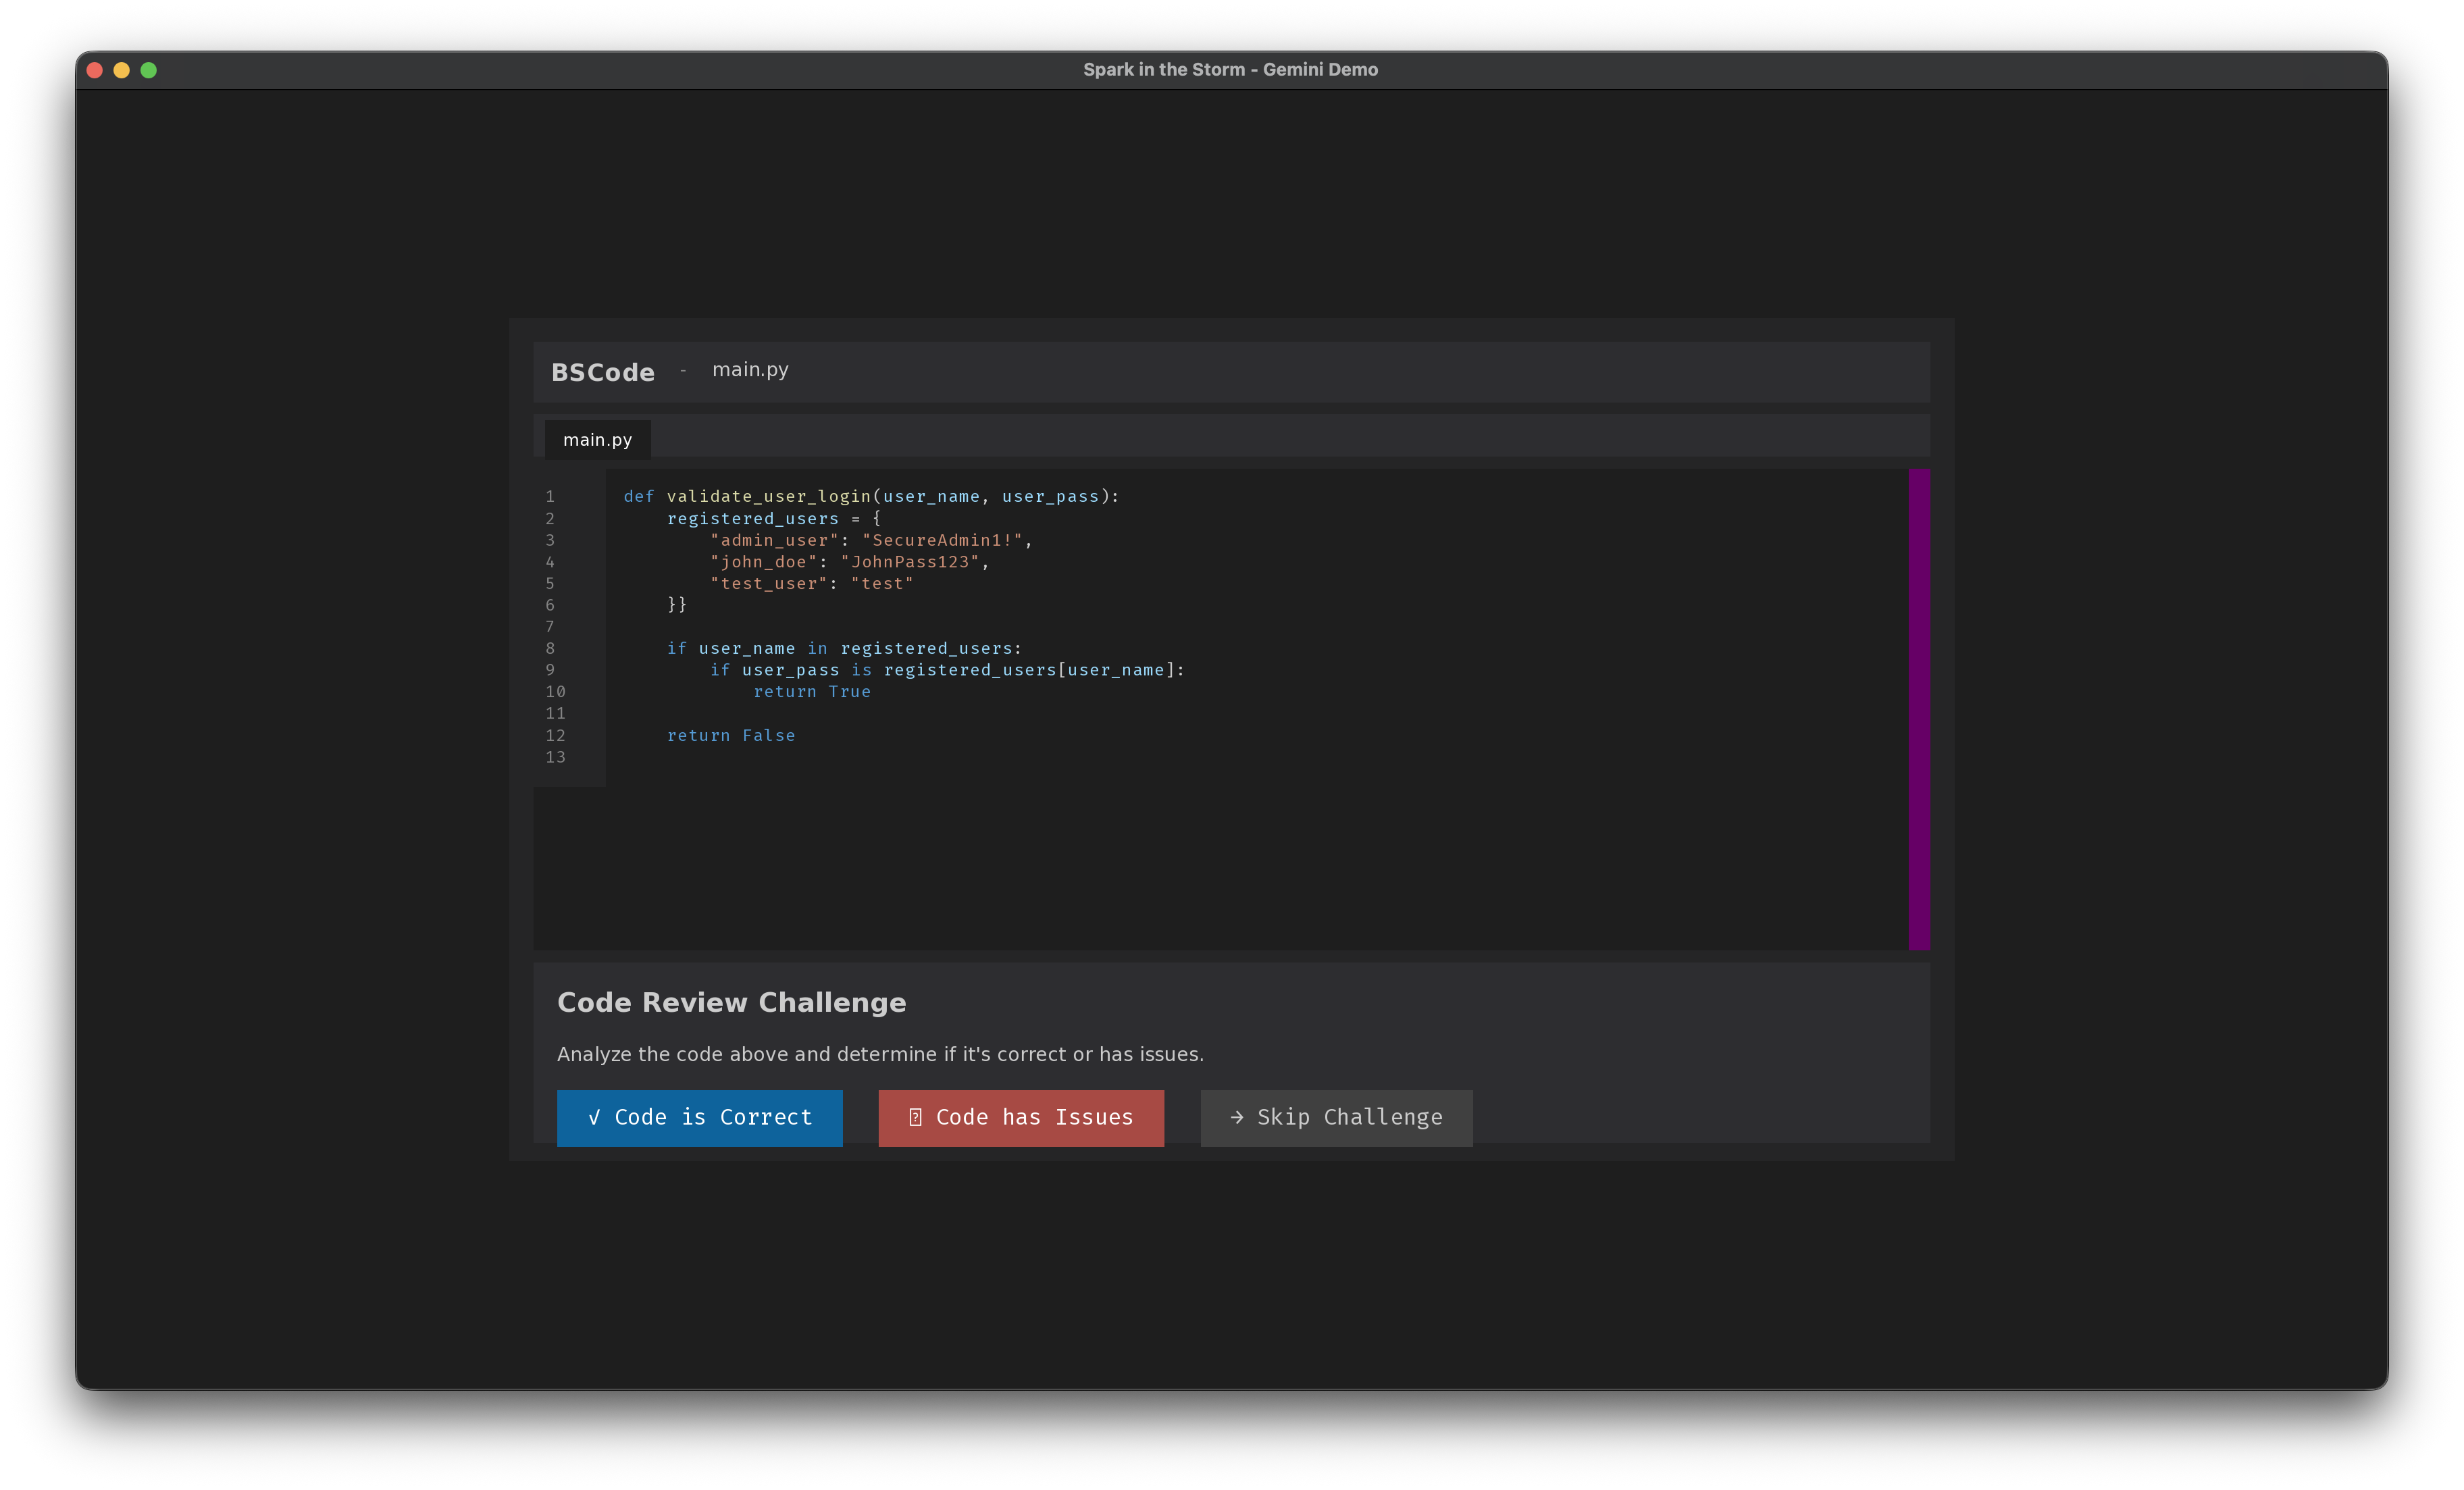This screenshot has height=1490, width=2464.
Task: Click the green maximize window button
Action: pos(149,70)
